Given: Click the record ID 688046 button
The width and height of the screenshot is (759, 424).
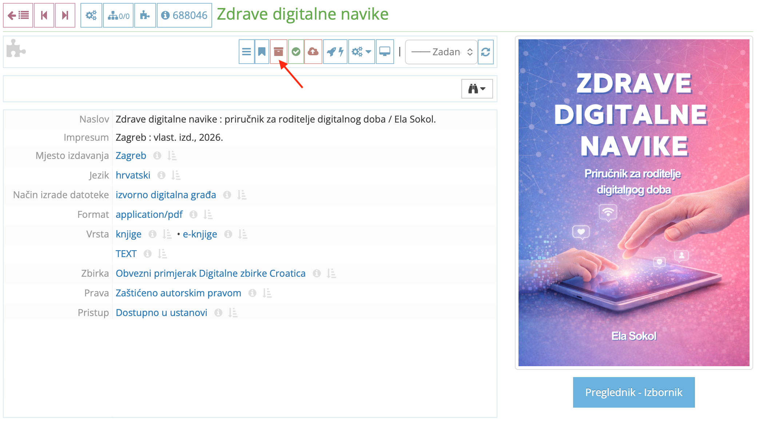Looking at the screenshot, I should tap(184, 15).
